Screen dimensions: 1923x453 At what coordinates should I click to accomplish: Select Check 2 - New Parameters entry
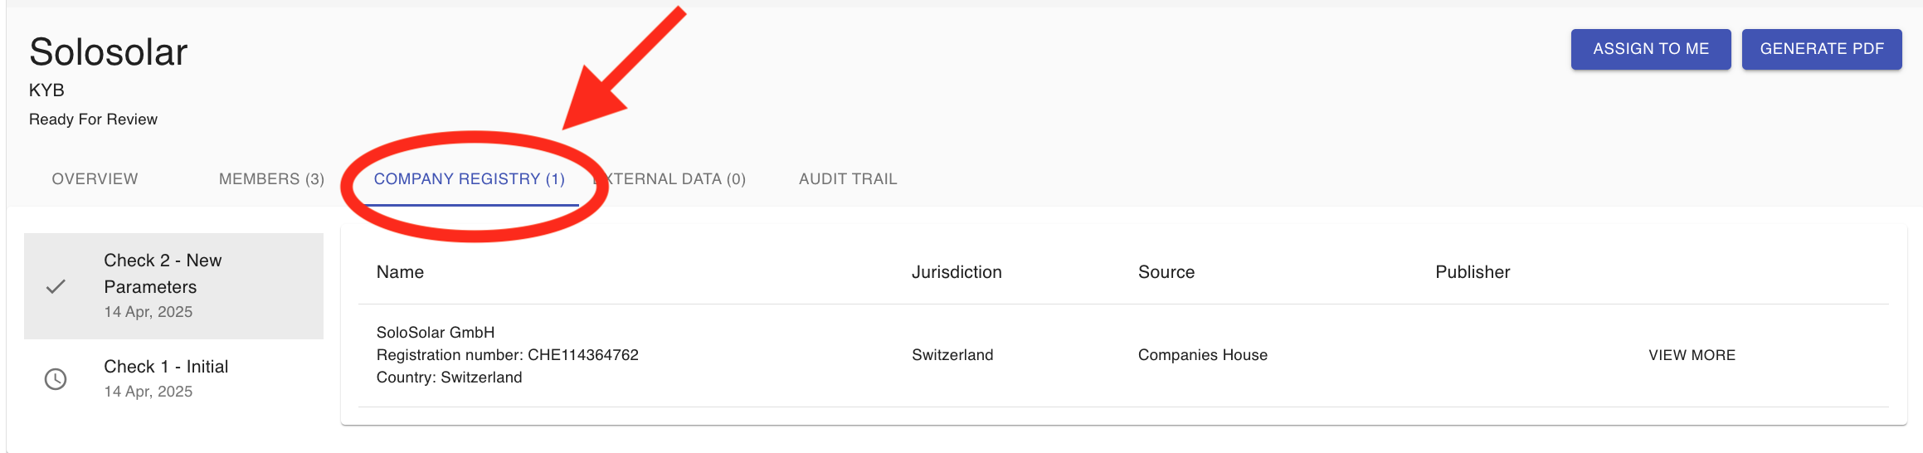173,286
